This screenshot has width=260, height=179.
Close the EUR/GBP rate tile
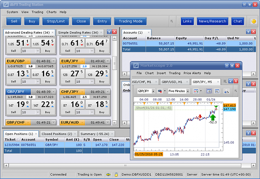(x=53, y=61)
